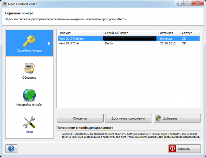206x157 pixels.
Task: Click the shield icon on Добавить button
Action: pyautogui.click(x=158, y=118)
